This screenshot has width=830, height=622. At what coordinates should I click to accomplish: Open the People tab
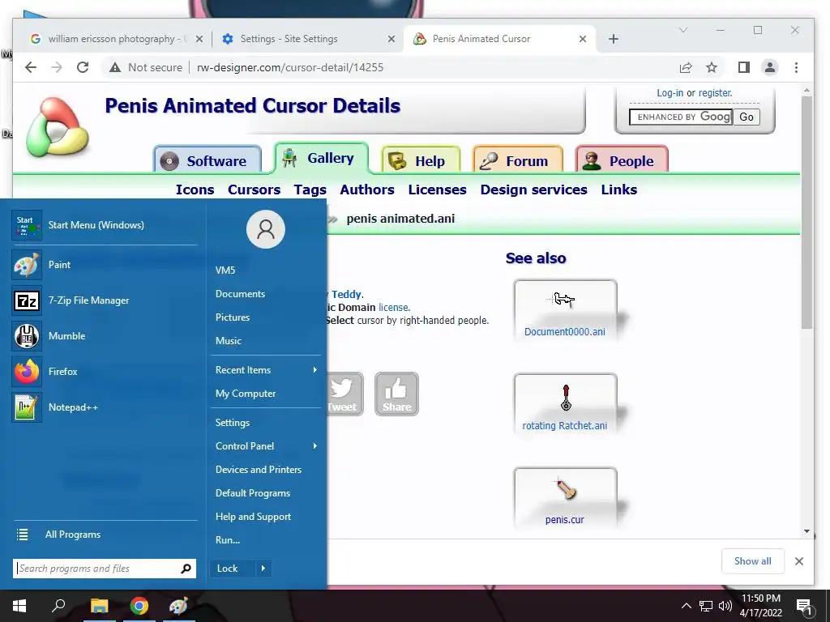point(622,160)
